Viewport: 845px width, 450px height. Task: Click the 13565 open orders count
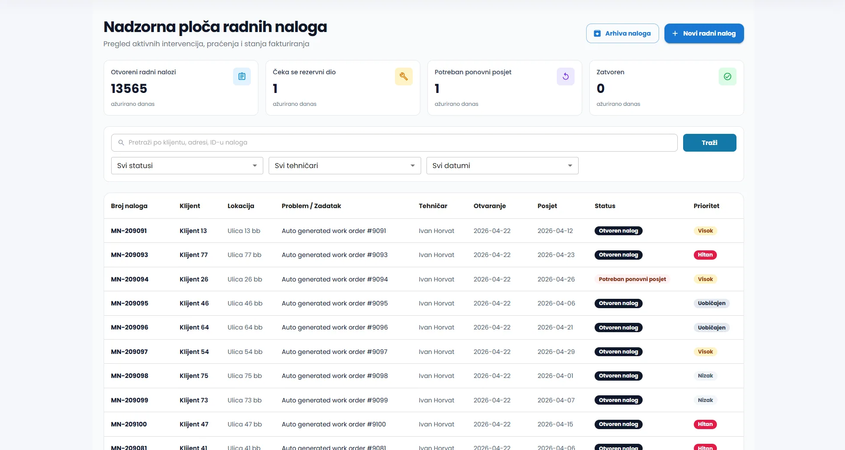click(129, 88)
